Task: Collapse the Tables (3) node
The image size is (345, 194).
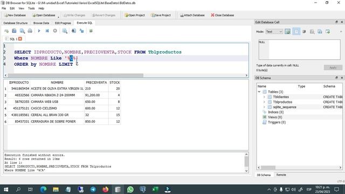Action: pyautogui.click(x=259, y=92)
